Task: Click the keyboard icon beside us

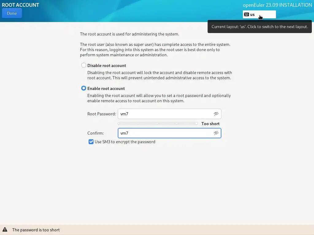Action: click(247, 14)
